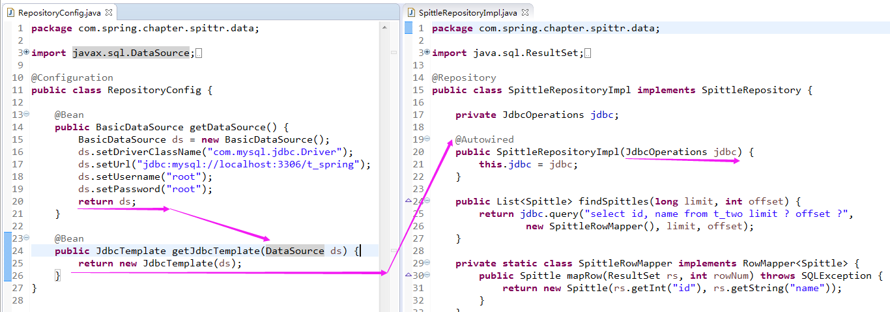The image size is (890, 312).
Task: Click line number 27 in RepositoryConfig gutter
Action: pyautogui.click(x=18, y=288)
